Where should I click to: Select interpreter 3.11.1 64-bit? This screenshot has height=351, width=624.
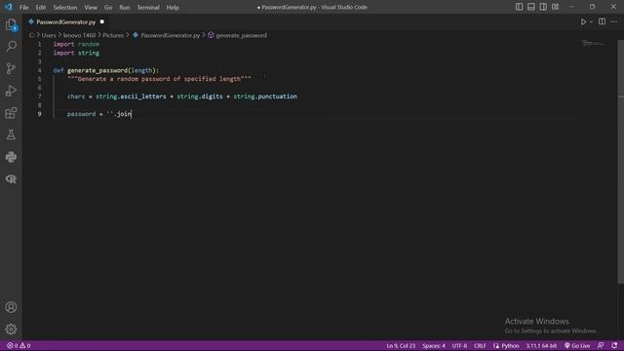(x=541, y=346)
